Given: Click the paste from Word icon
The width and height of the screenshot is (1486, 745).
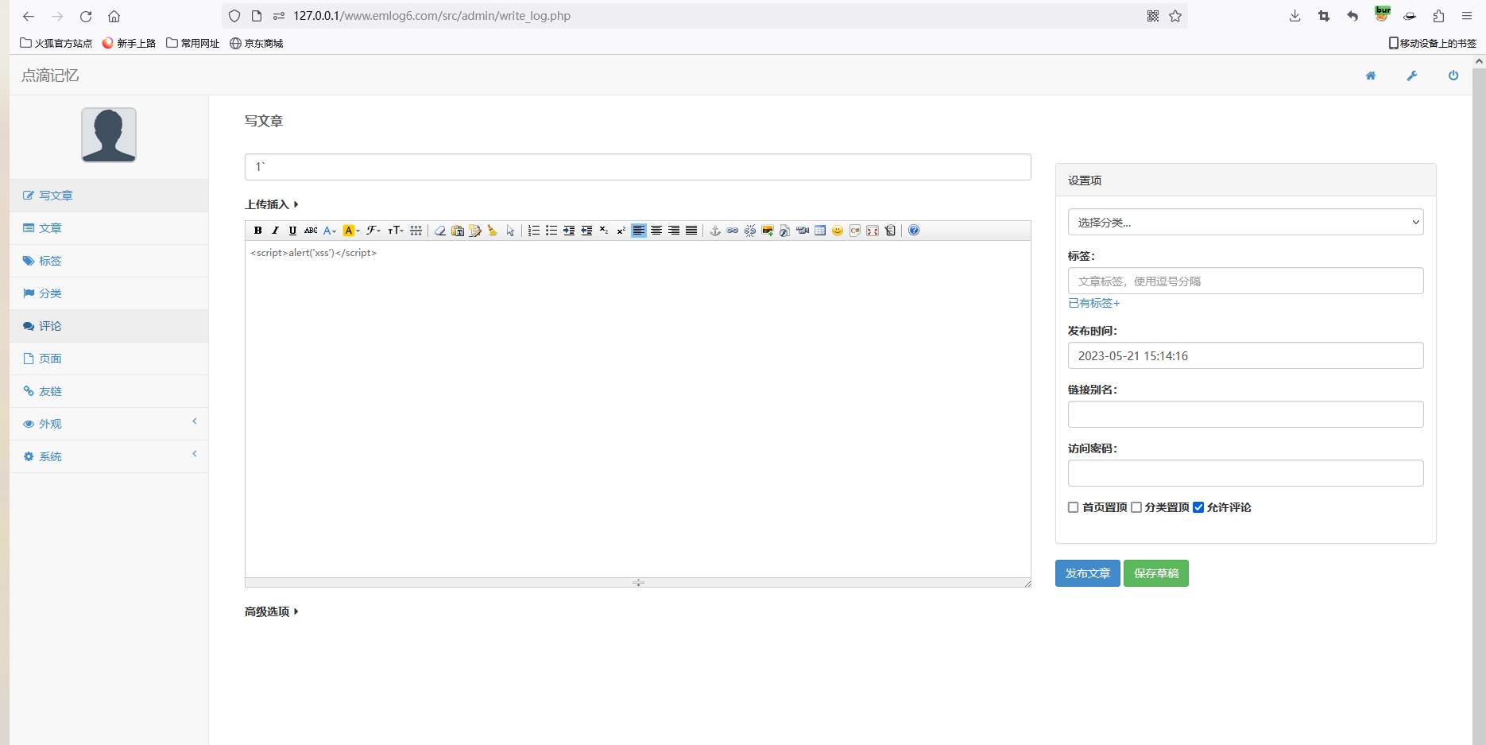Looking at the screenshot, I should coord(475,231).
